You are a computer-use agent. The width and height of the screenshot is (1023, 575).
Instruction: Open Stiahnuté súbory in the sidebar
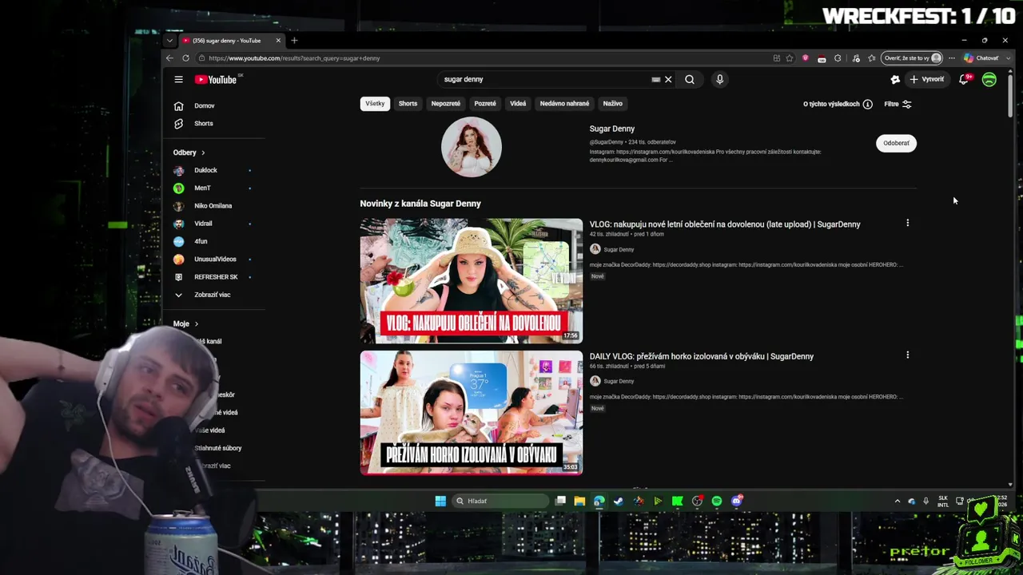point(217,448)
